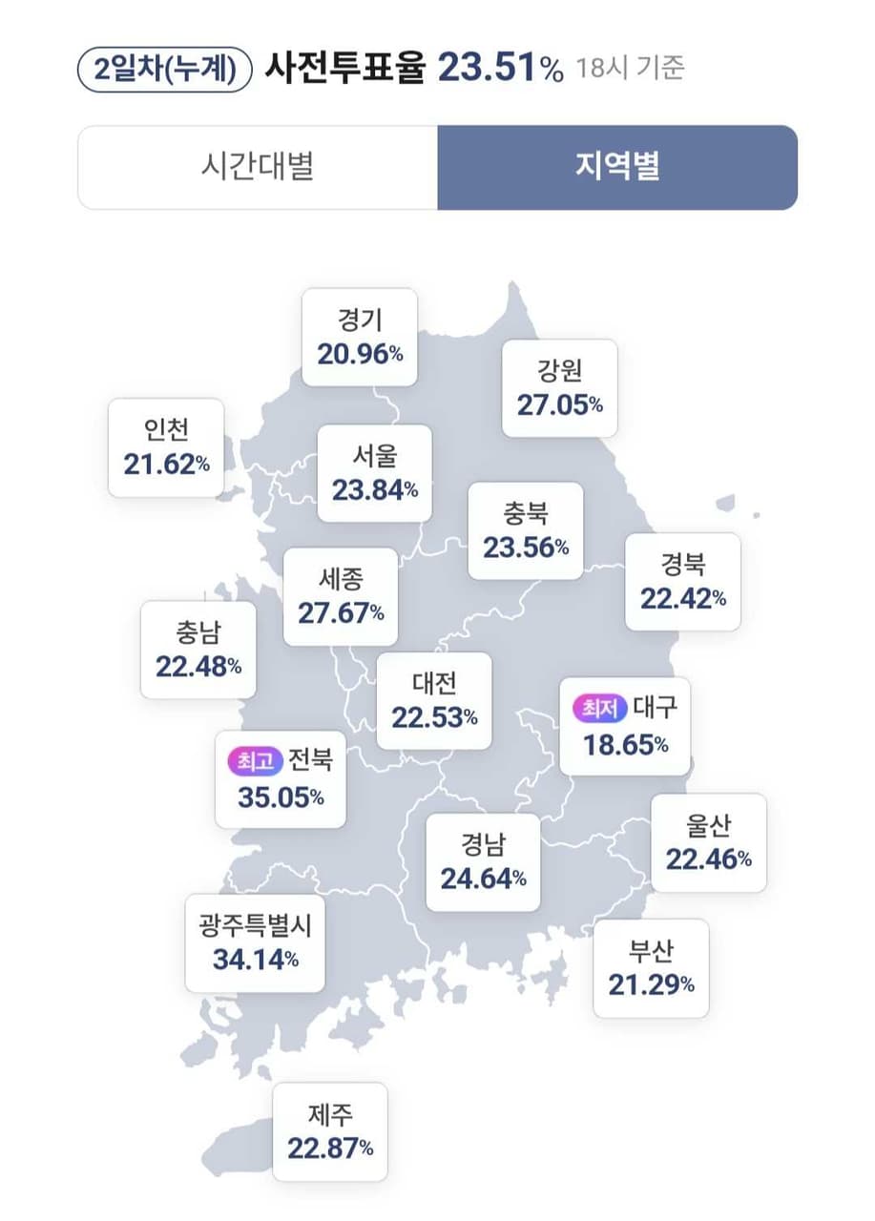Select the 서울 23.84% region card
Viewport: 875px width, 1221px height.
tap(375, 473)
